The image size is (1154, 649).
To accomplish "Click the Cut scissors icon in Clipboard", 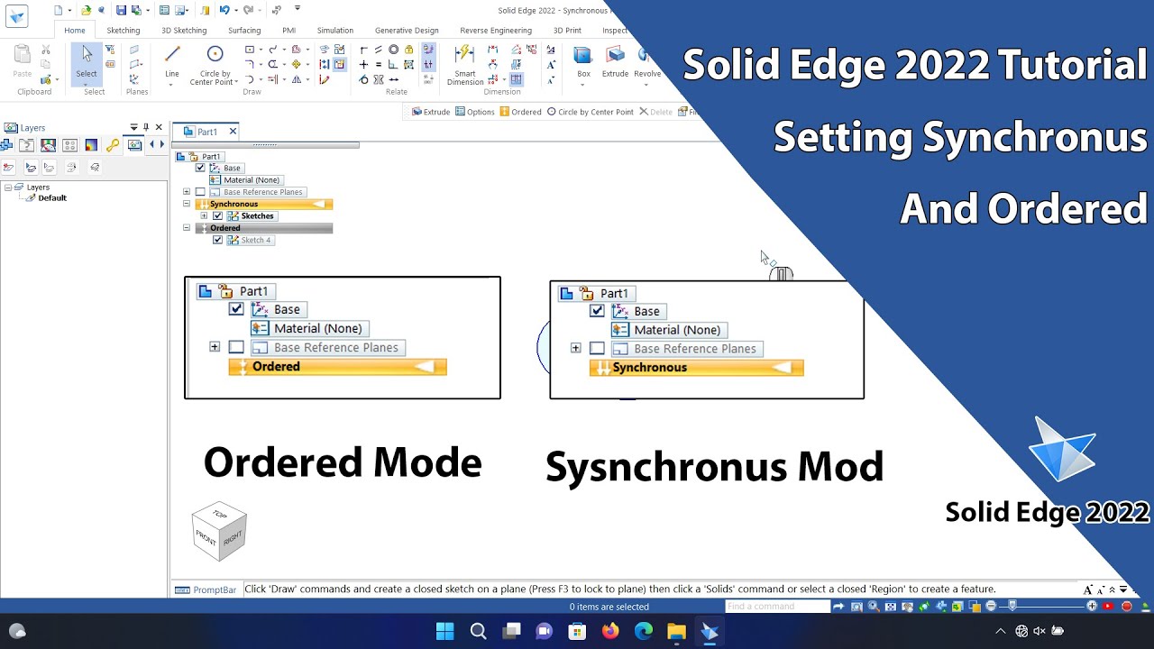I will click(46, 50).
